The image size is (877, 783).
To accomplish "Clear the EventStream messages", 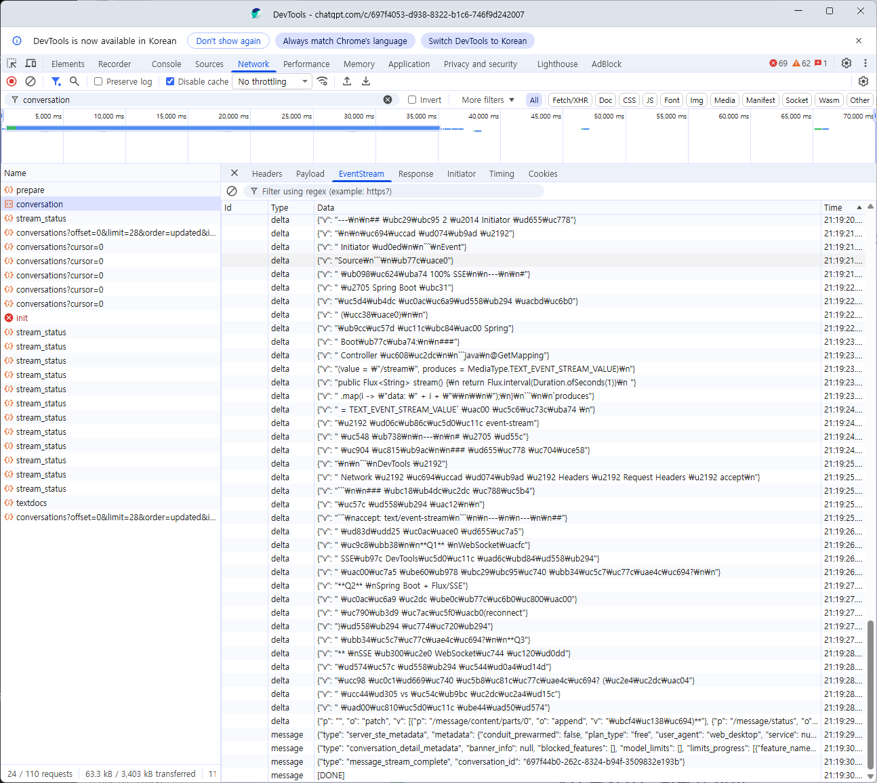I will [232, 192].
